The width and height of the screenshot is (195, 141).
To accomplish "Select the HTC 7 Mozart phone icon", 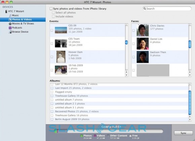I will 6,11.
